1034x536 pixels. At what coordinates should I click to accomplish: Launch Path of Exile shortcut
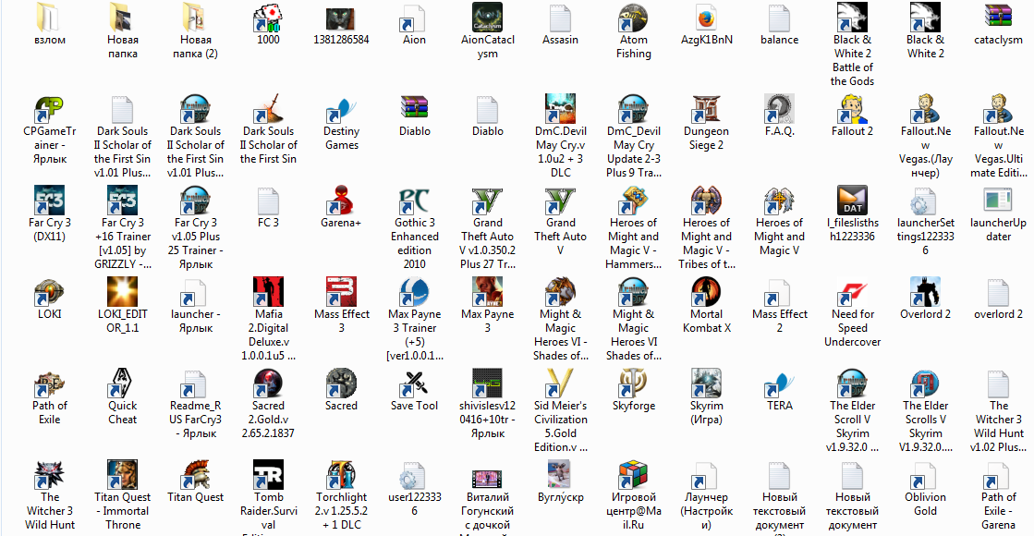50,384
